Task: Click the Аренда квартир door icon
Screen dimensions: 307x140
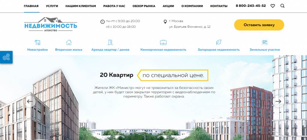Action: pos(110,42)
